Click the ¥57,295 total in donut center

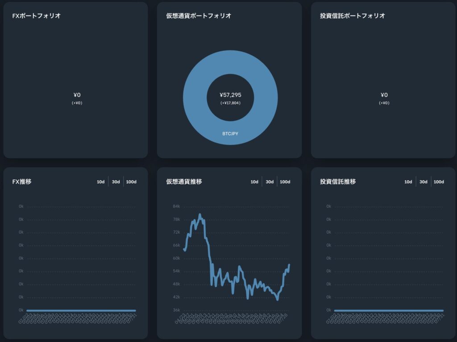[230, 95]
